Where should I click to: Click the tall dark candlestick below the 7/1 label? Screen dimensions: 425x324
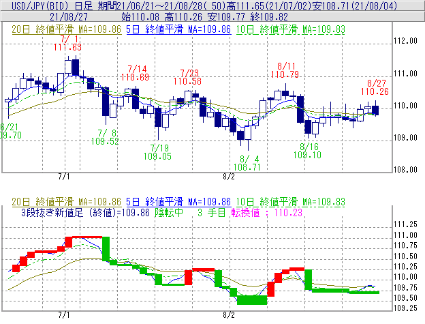point(76,68)
